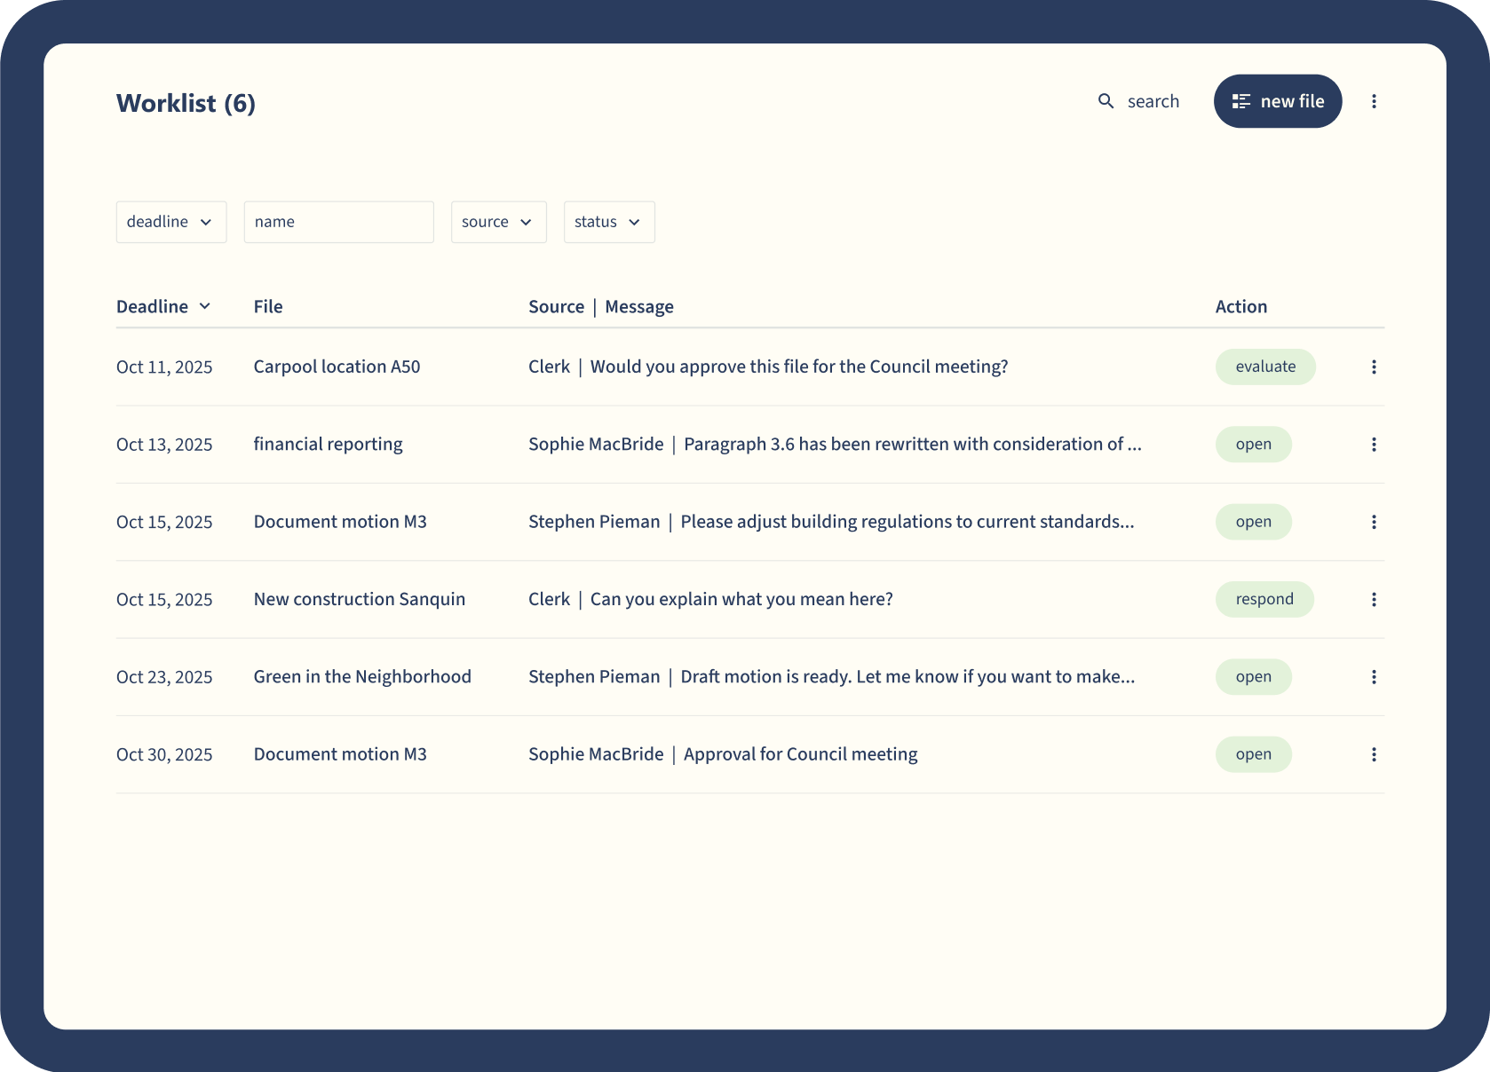The image size is (1490, 1072).
Task: Click open badge for Stephen Pieman building regulations
Action: point(1254,522)
